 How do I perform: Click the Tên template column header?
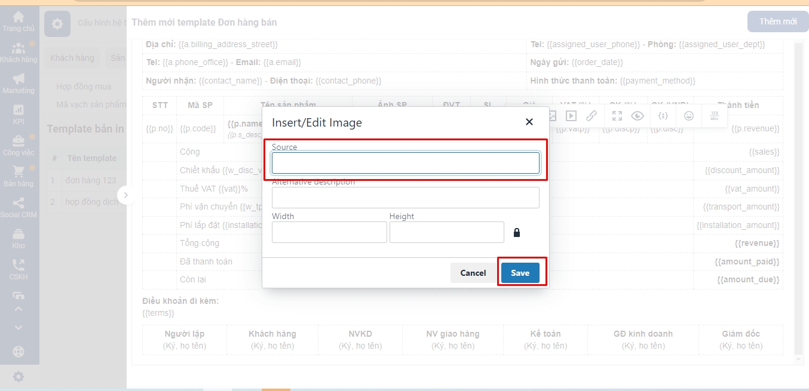[x=92, y=158]
